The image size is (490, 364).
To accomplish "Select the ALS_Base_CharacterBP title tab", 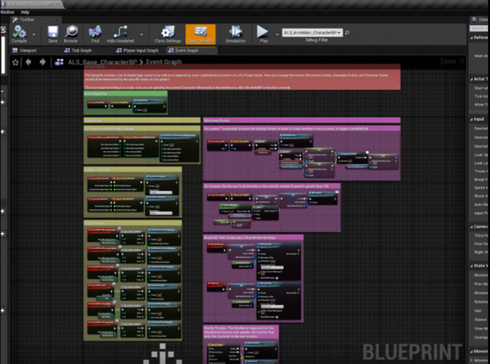I will click(31, 4).
